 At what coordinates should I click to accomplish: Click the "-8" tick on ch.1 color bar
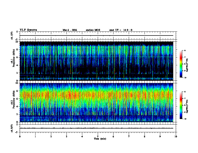(184, 64)
